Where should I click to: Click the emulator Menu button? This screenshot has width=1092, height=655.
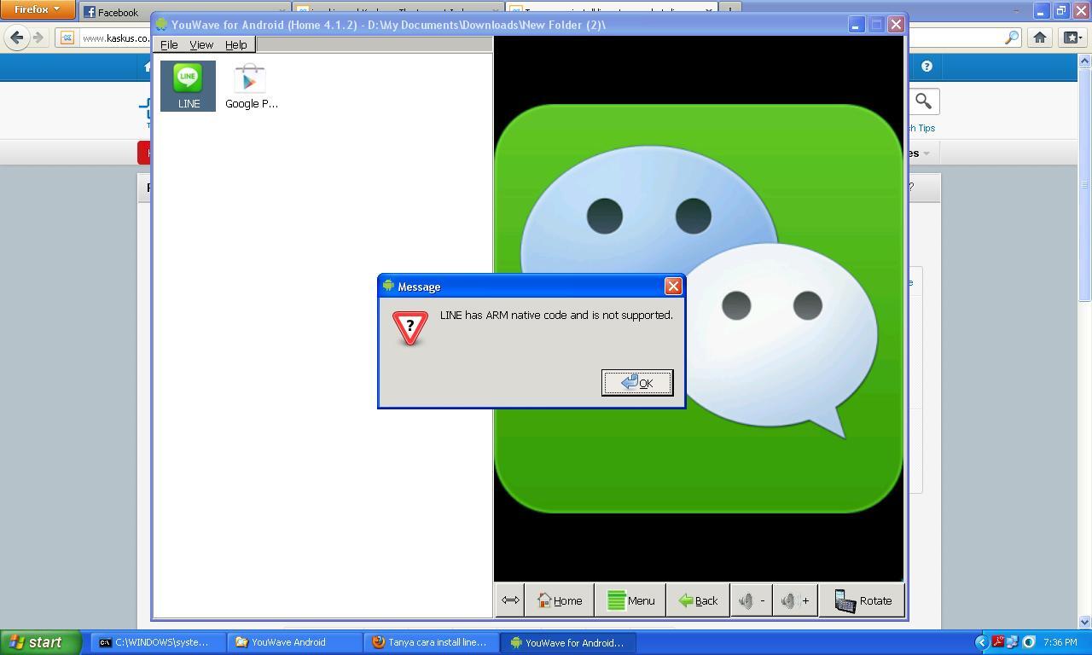630,600
